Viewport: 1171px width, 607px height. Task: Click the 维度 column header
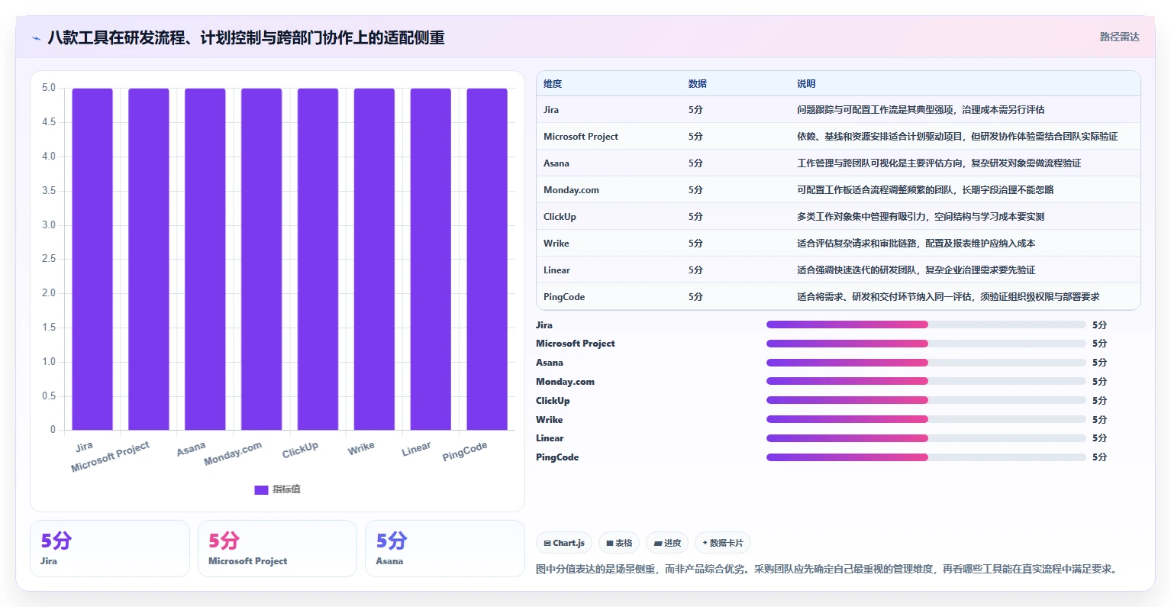[553, 84]
